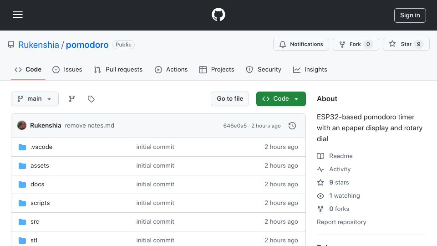Viewport: 437px width, 246px height.
Task: Open commit hash 646e0a5
Action: pos(235,126)
